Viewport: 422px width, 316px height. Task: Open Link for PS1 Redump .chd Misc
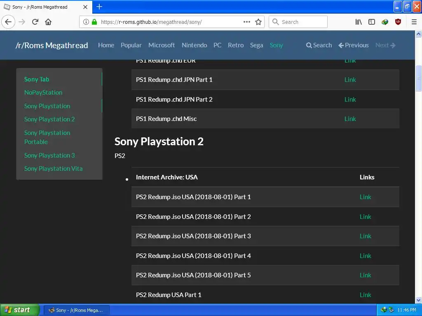click(x=350, y=119)
